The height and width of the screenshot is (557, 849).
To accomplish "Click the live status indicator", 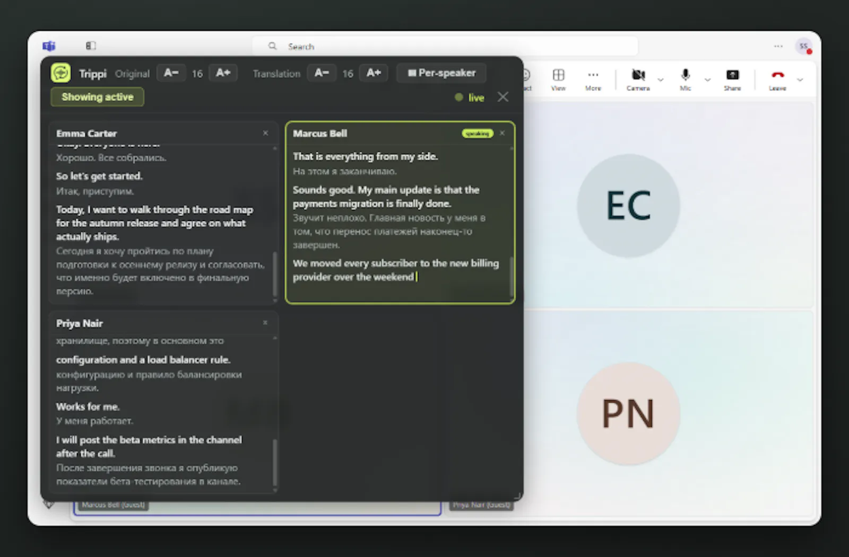I will click(470, 98).
